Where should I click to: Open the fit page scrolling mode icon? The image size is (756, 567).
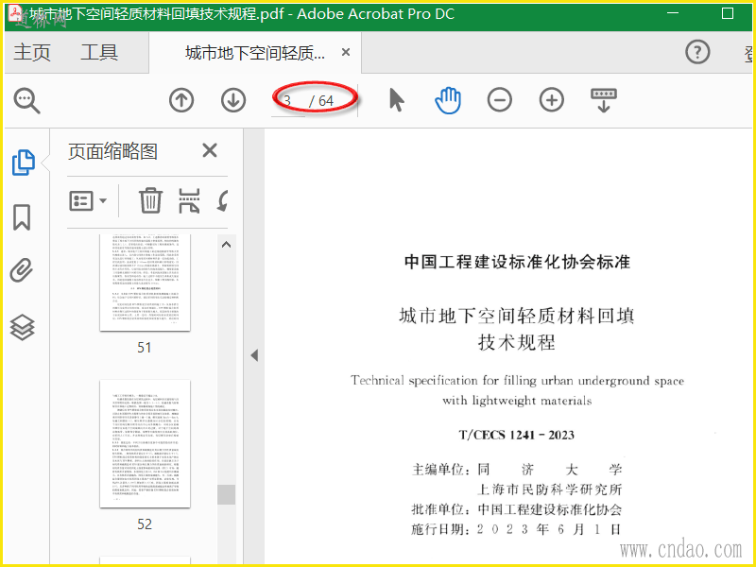[x=604, y=100]
